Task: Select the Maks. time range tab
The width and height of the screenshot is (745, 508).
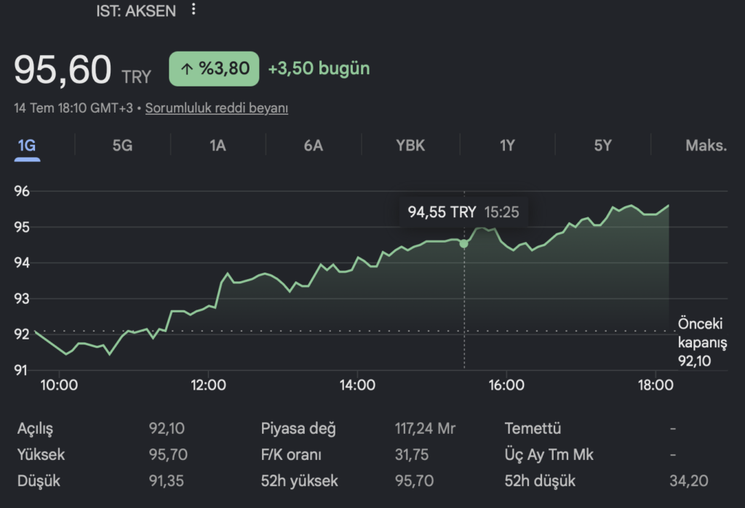Action: click(x=706, y=145)
